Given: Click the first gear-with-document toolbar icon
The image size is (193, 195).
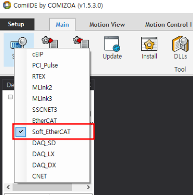Looking at the screenshot, I should click(x=50, y=42).
